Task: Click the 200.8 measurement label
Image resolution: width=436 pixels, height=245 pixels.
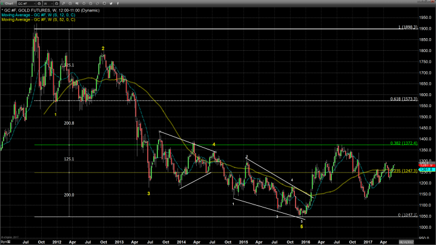Action: click(x=69, y=123)
